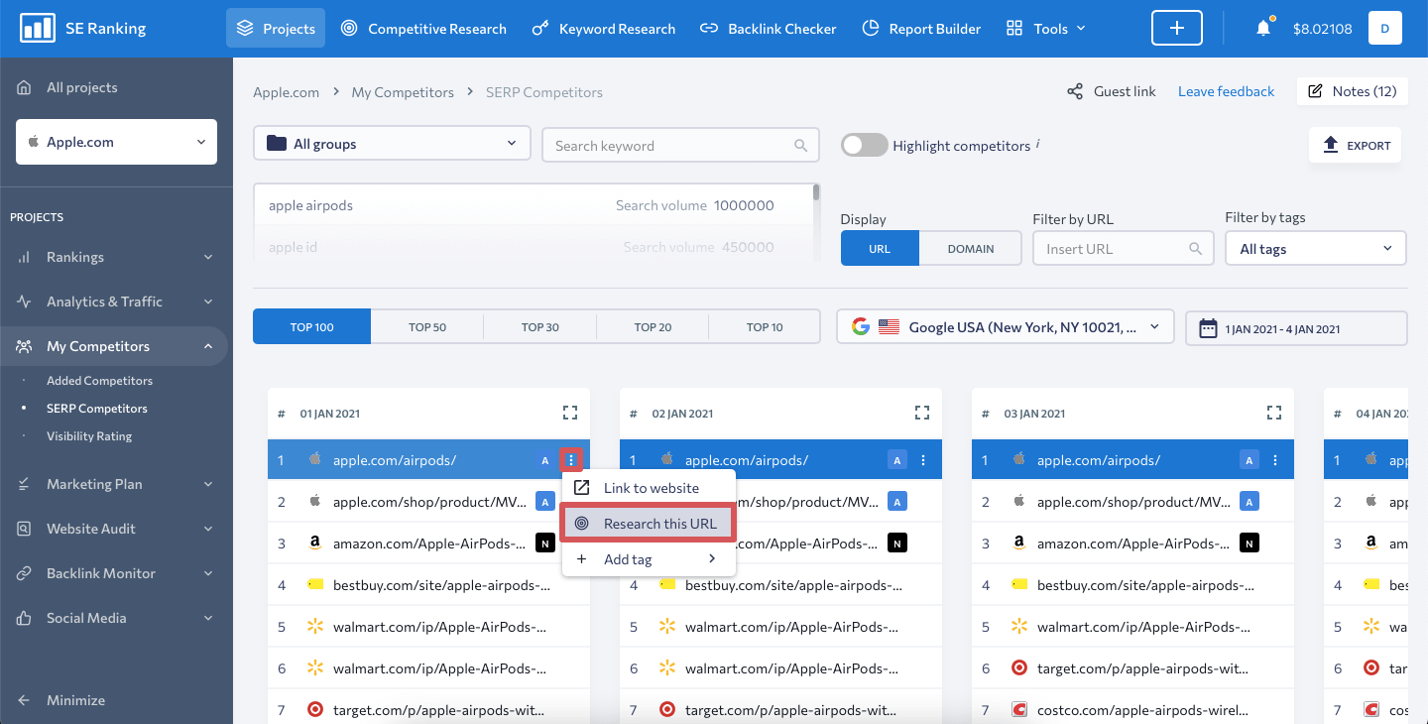The width and height of the screenshot is (1428, 724).
Task: Expand Marketing Plan in sidebar
Action: click(x=114, y=484)
